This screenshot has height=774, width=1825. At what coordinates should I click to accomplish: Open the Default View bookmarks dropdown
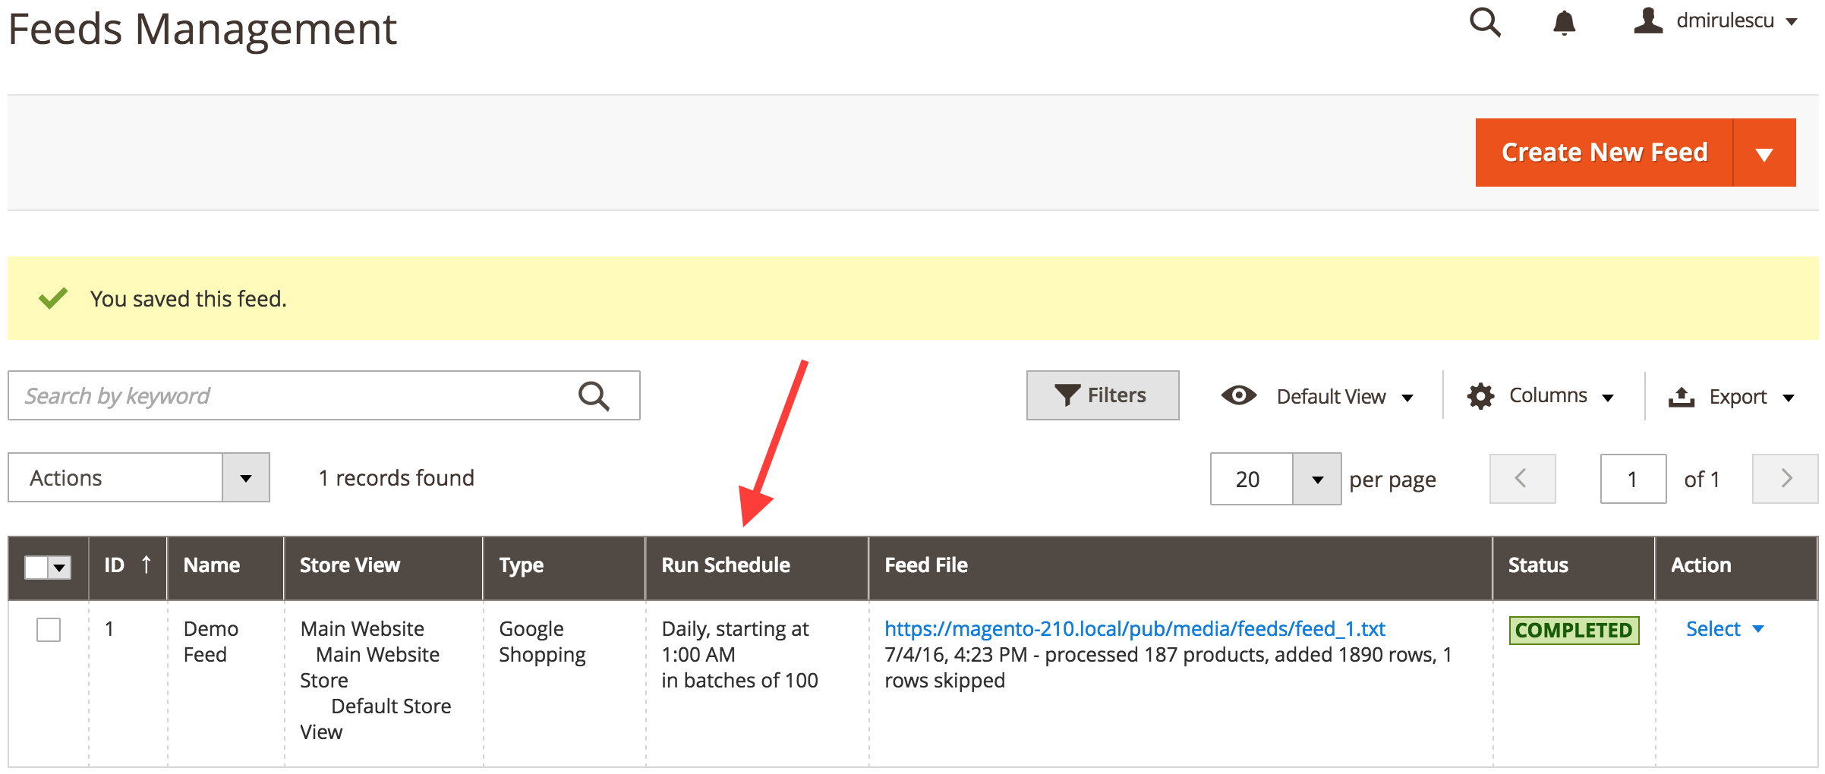pyautogui.click(x=1319, y=396)
